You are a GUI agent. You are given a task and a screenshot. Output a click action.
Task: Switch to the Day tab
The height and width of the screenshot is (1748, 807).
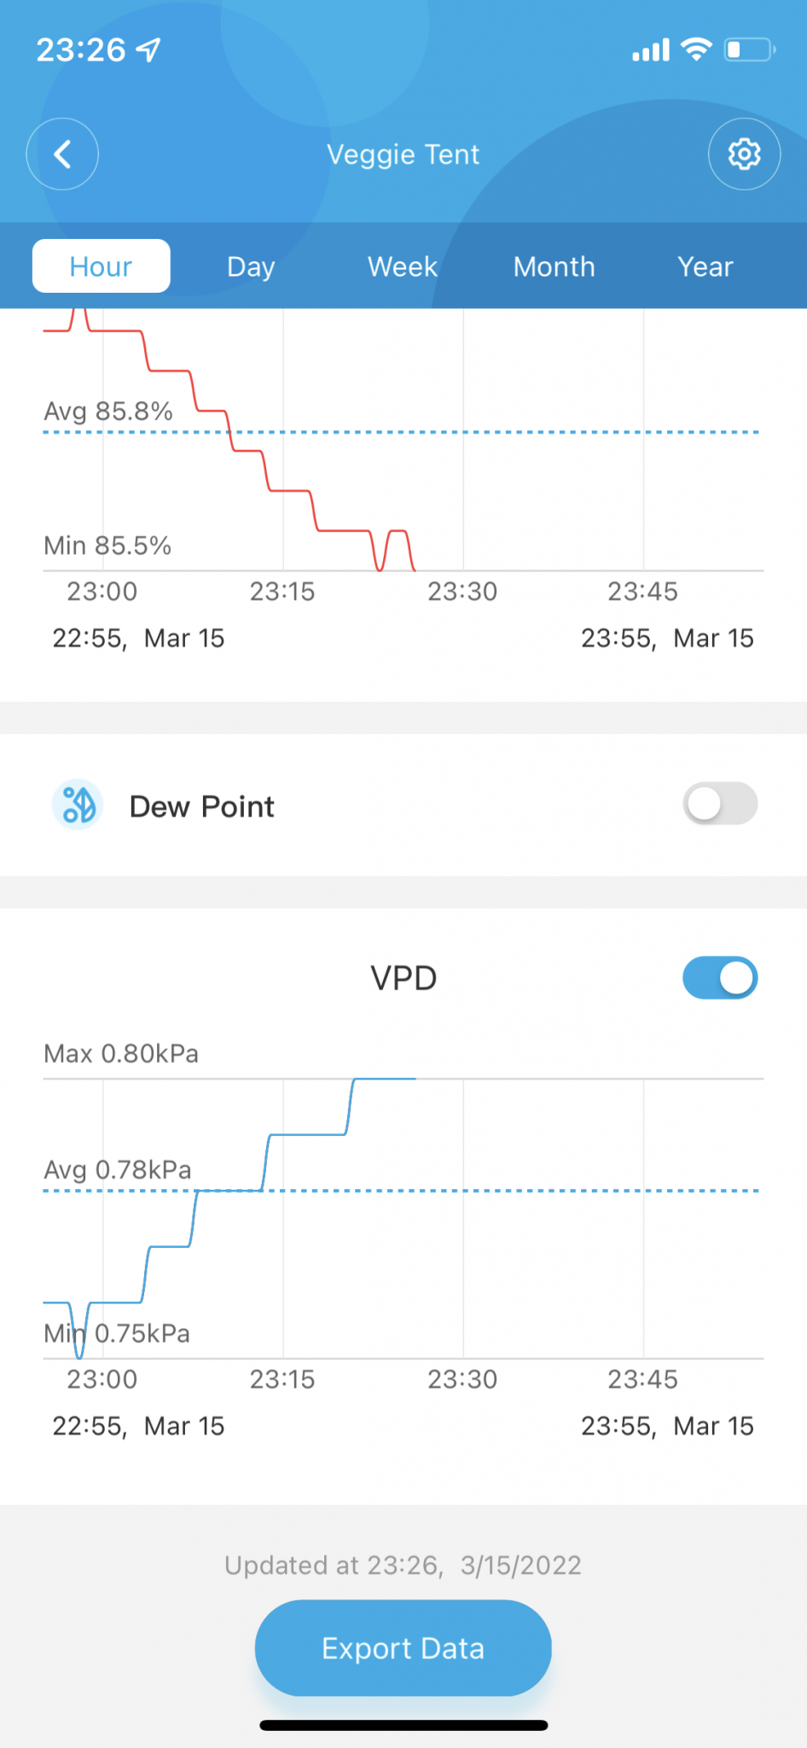tap(251, 266)
